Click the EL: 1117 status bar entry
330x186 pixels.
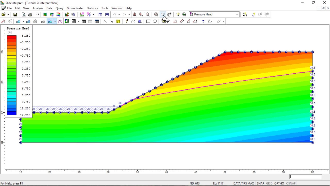tap(218, 183)
